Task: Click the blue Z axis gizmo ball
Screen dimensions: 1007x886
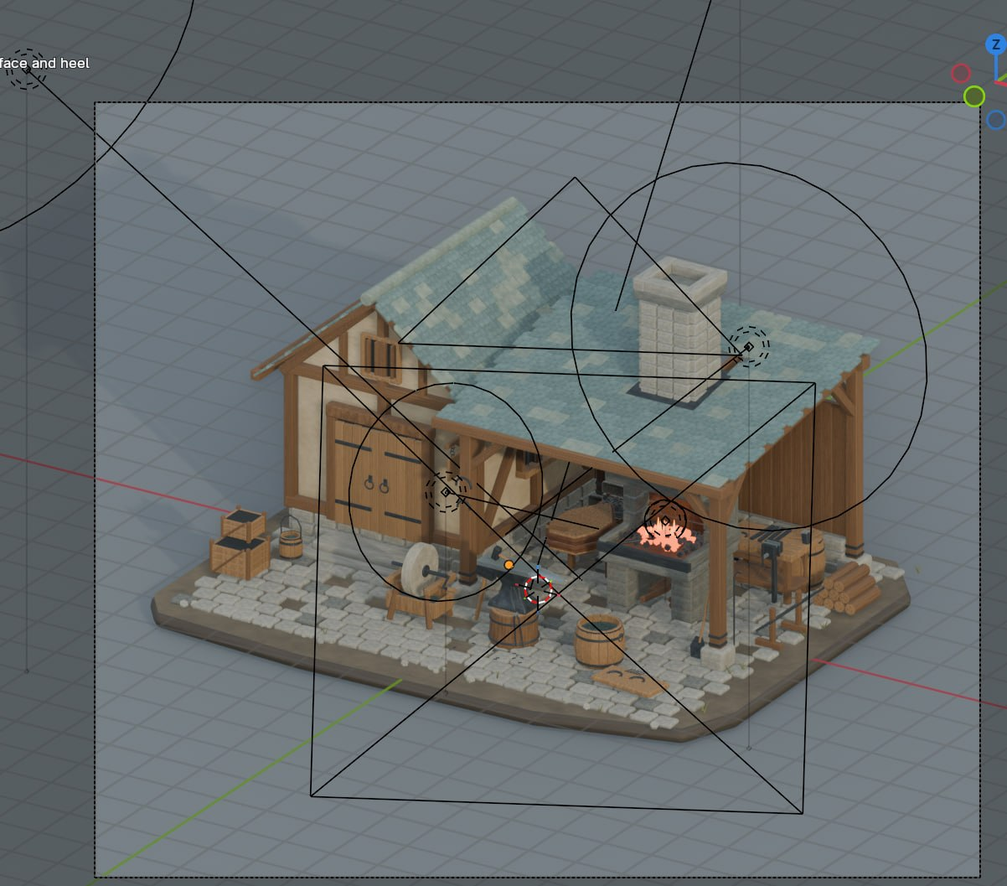Action: (994, 44)
